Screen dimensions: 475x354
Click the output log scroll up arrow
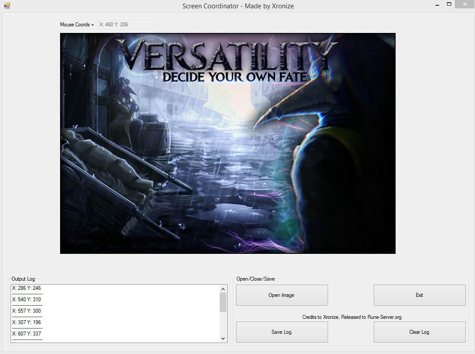point(223,289)
